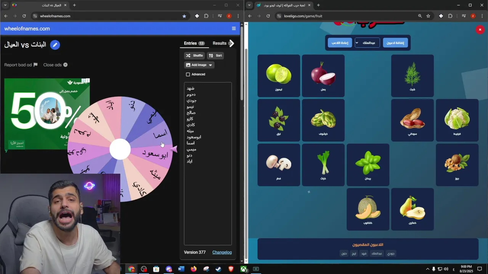Report bad ad flag icon
The width and height of the screenshot is (488, 274).
[35, 65]
